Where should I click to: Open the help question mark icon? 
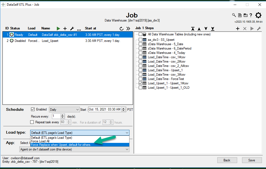pyautogui.click(x=251, y=15)
